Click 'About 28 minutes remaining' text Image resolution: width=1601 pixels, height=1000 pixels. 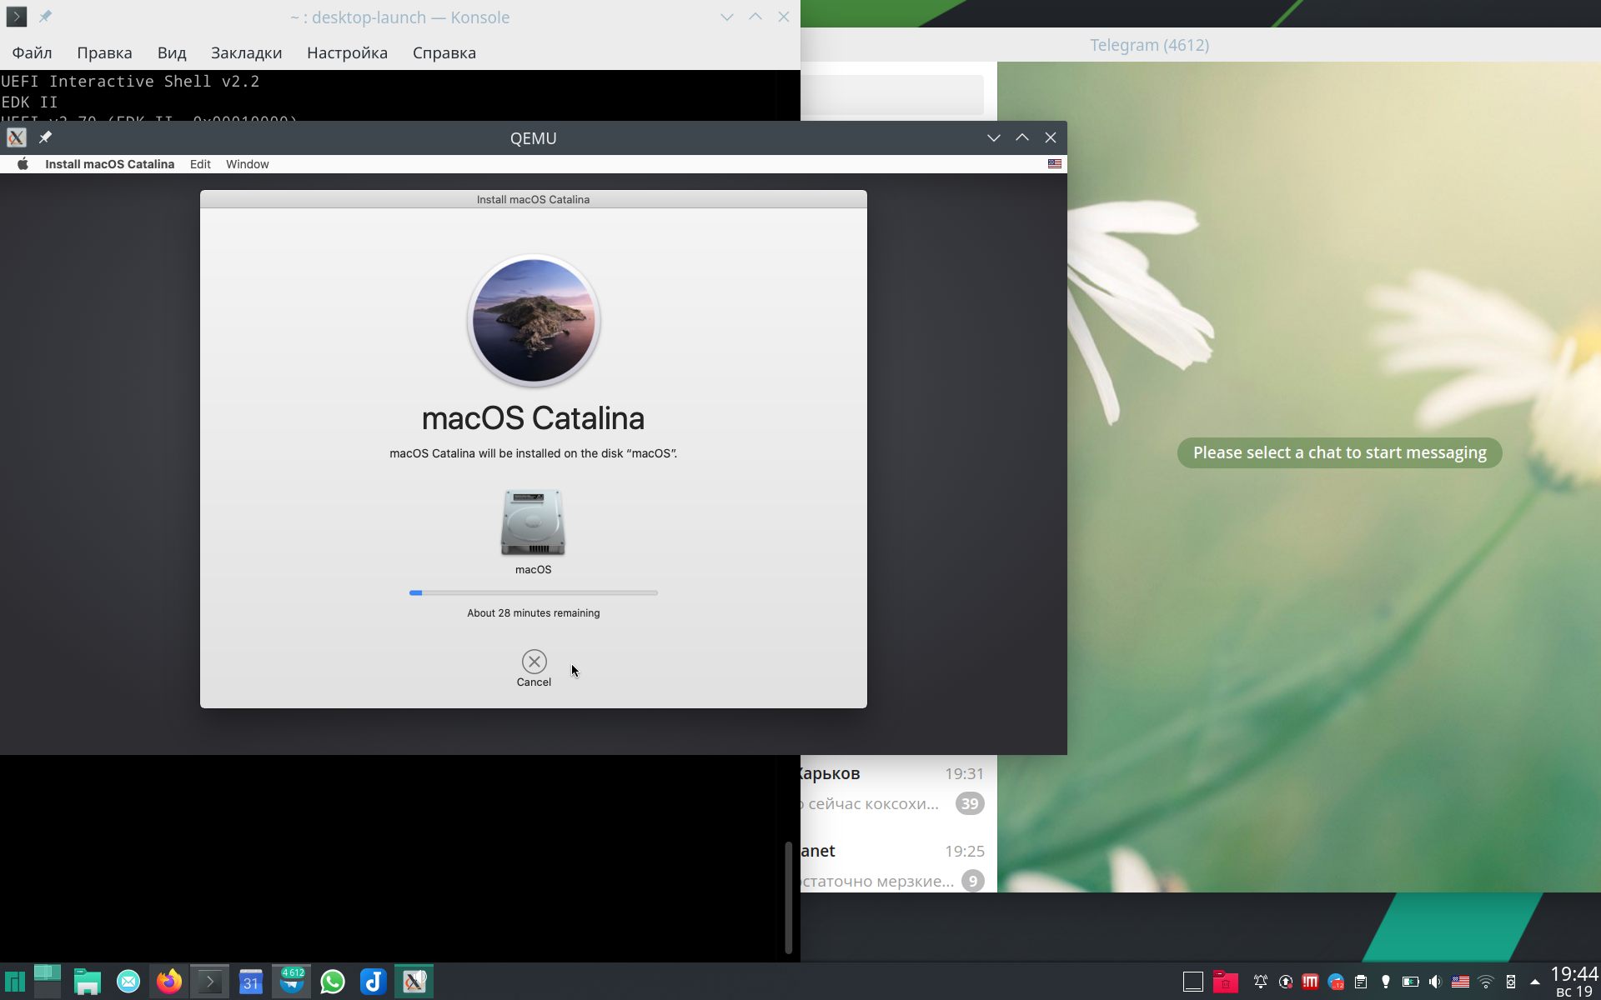[533, 612]
